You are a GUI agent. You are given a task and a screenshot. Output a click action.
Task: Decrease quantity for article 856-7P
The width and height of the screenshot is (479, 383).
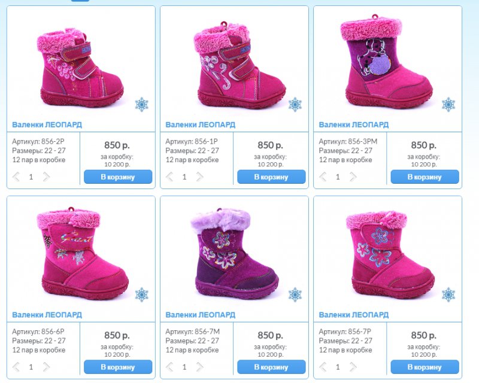click(323, 367)
